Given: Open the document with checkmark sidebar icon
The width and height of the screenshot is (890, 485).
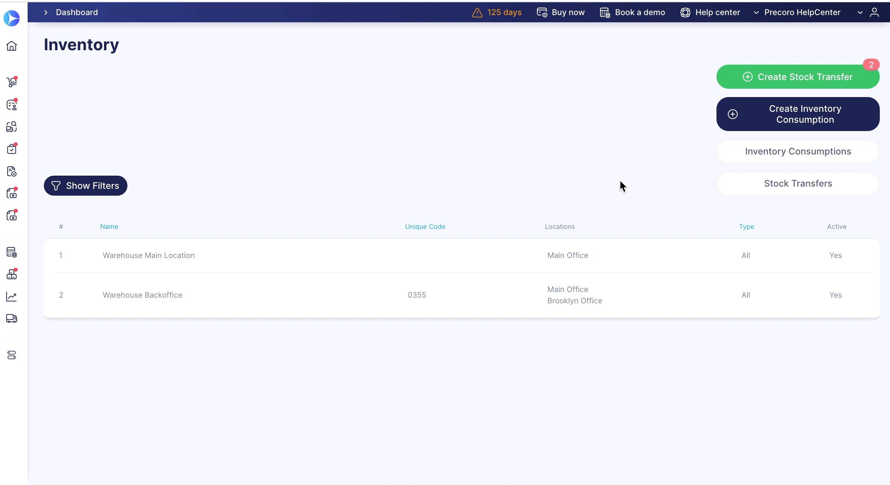Looking at the screenshot, I should click(12, 171).
